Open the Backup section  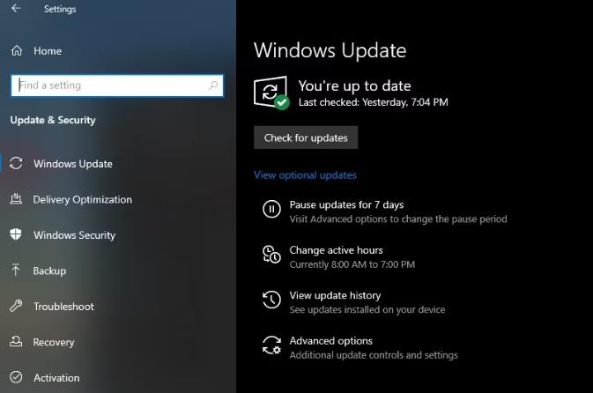click(49, 271)
